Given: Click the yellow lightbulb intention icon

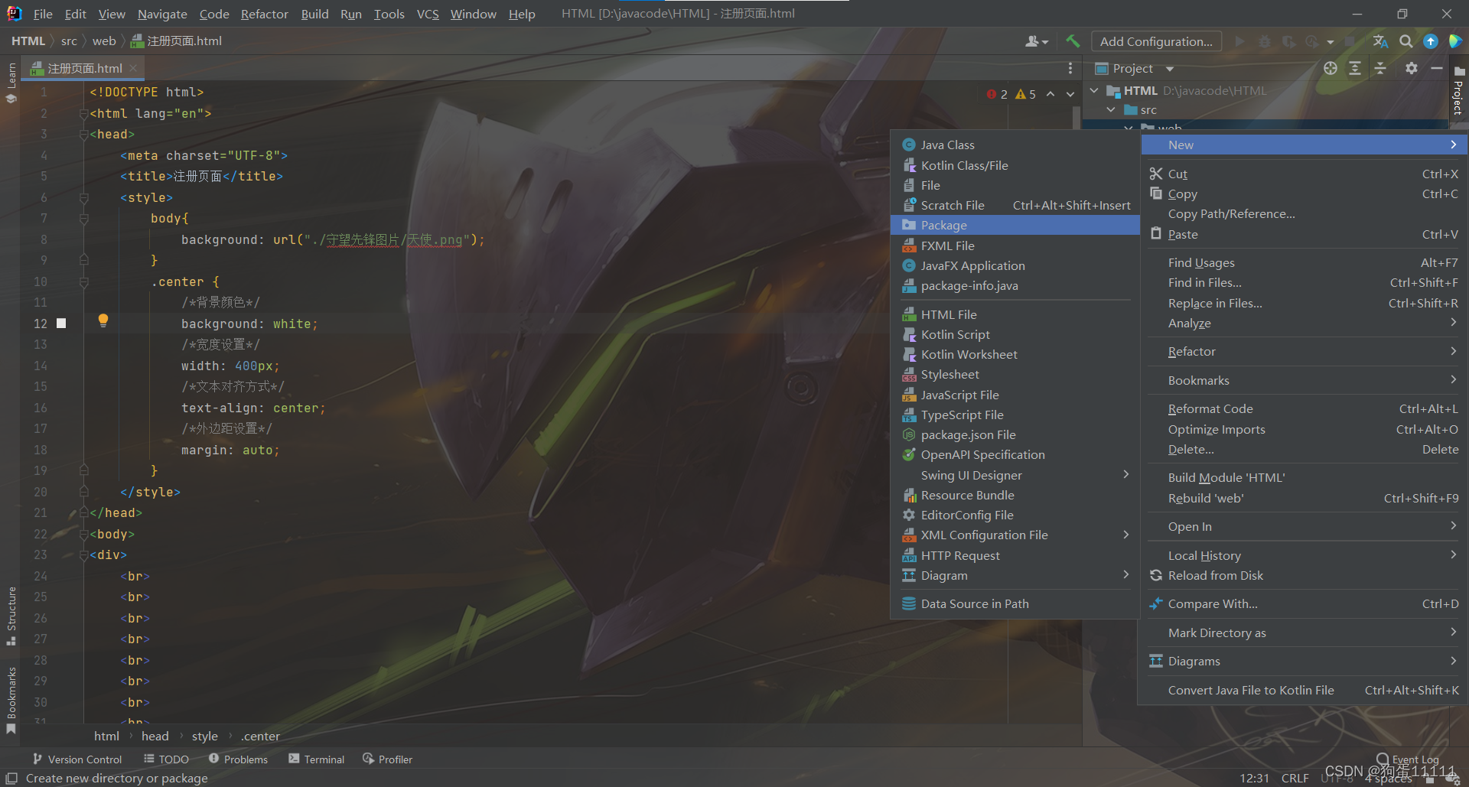Looking at the screenshot, I should coord(103,320).
